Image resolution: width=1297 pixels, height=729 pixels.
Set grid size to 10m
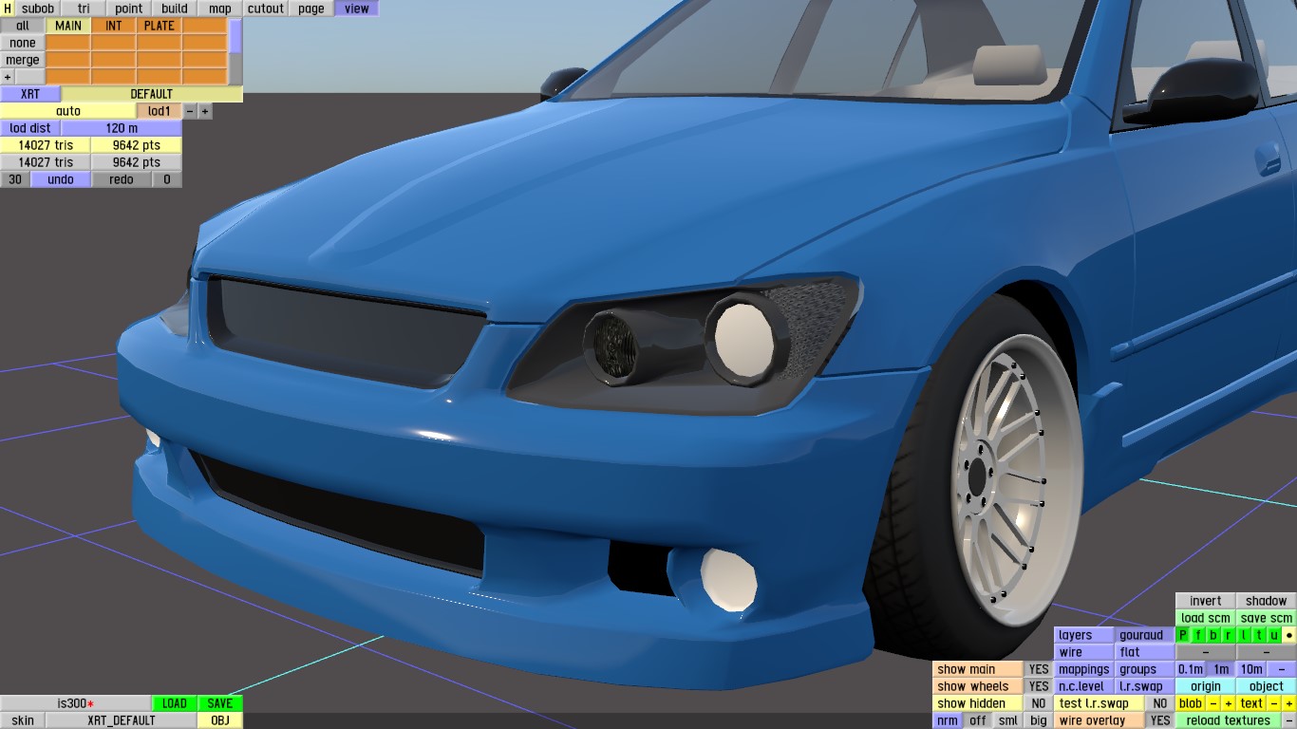tap(1251, 669)
